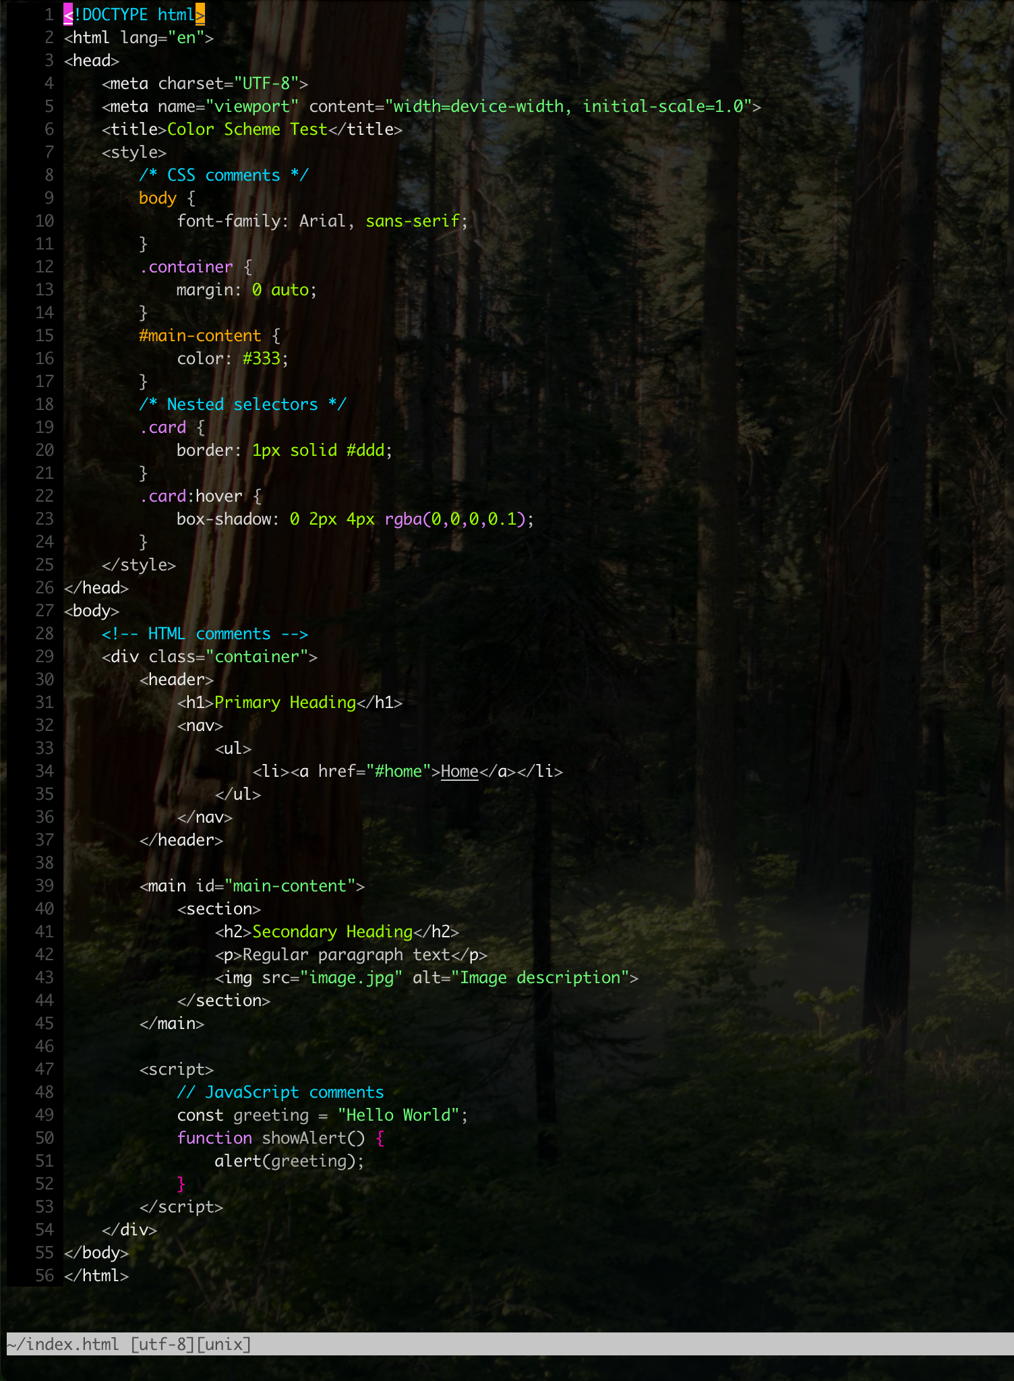
Task: Click the "image.jpg" src value
Action: (x=351, y=977)
